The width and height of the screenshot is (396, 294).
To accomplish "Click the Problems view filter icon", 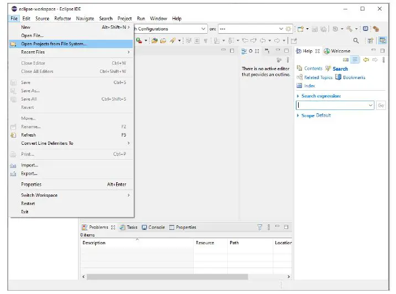I will coord(260,227).
